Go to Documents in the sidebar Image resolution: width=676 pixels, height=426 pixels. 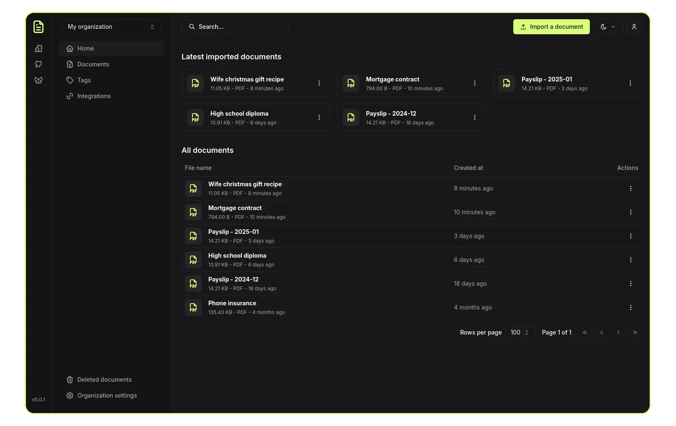point(93,64)
